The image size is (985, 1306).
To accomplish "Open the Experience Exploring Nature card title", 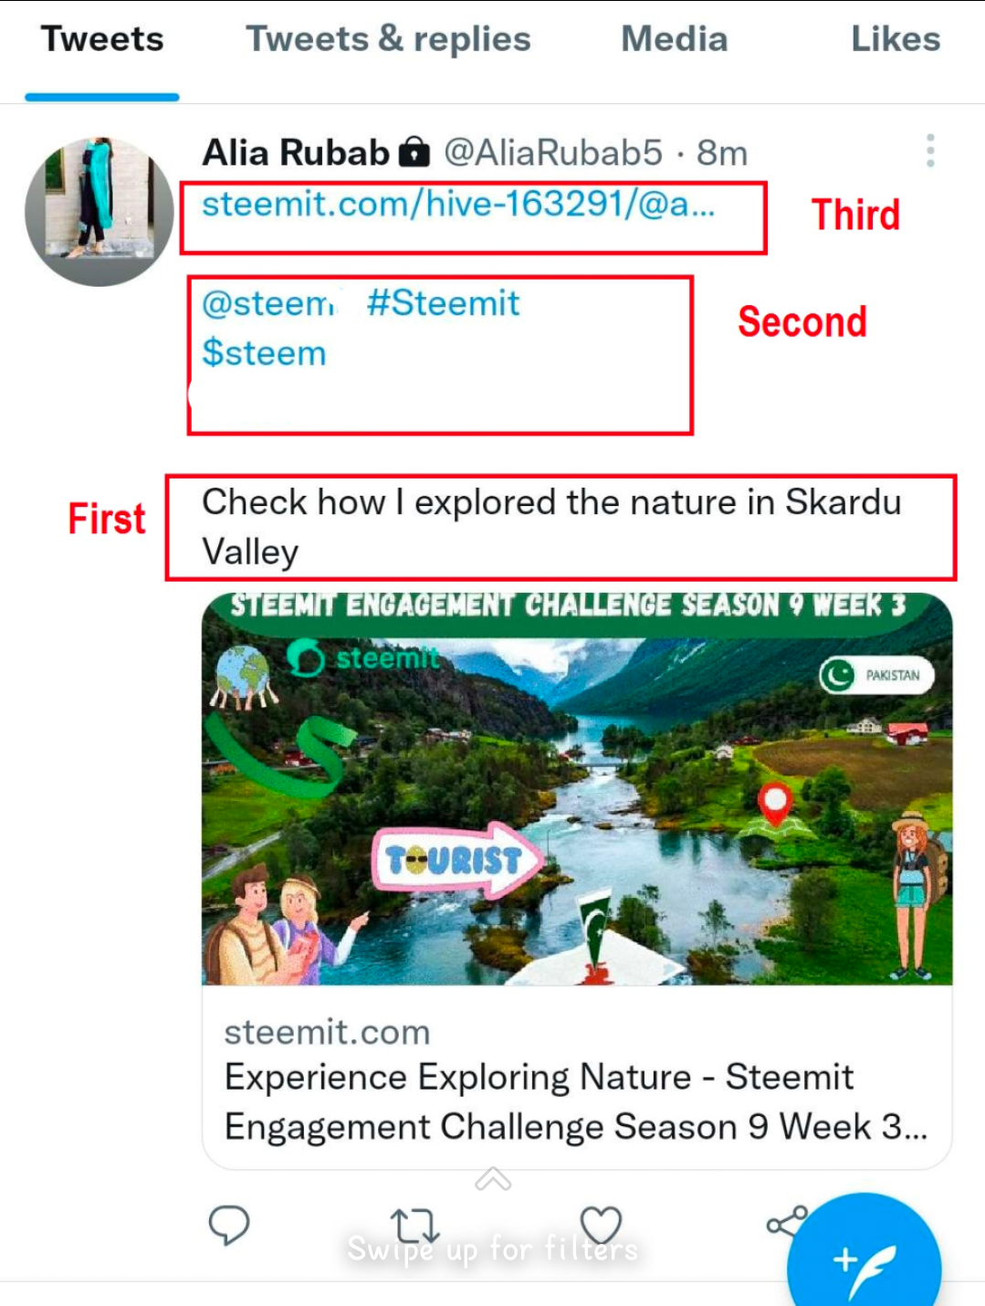I will (x=576, y=1101).
